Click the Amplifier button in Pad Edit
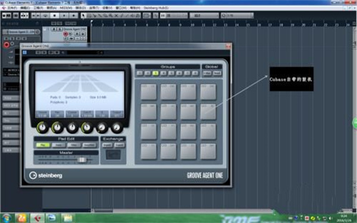 [89, 145]
